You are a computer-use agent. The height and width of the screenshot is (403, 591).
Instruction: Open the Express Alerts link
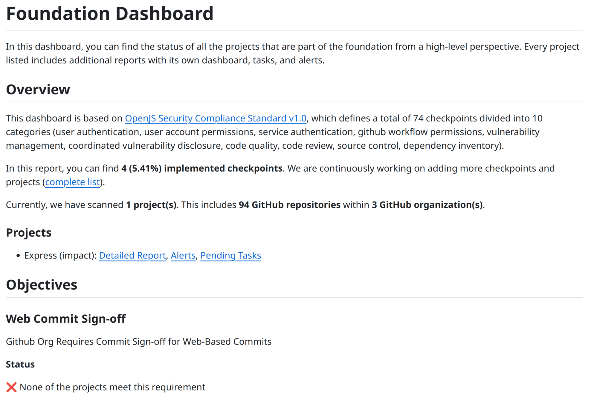183,256
